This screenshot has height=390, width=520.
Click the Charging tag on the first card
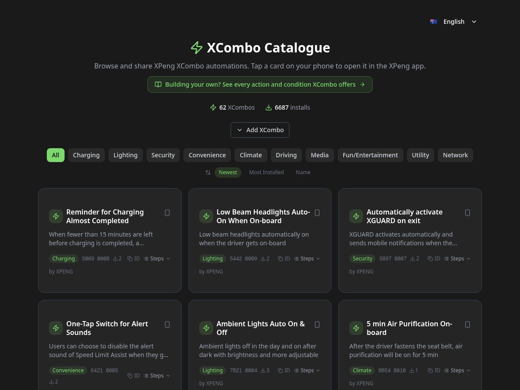(x=64, y=259)
